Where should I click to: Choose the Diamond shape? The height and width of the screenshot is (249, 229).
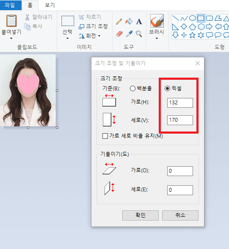tap(184, 27)
